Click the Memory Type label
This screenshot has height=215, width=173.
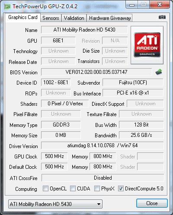pos(23,125)
